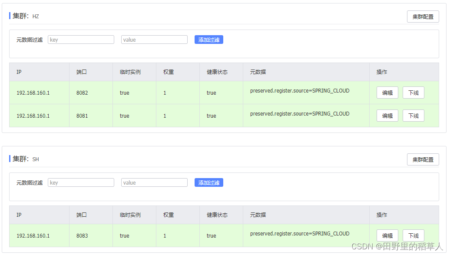Viewport: 450px width, 255px height.
Task: Click the 元数据过滤 label in HZ cluster
Action: [x=29, y=40]
